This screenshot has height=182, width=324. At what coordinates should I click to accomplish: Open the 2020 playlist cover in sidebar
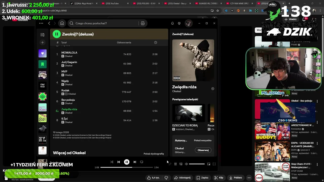pyautogui.click(x=43, y=107)
